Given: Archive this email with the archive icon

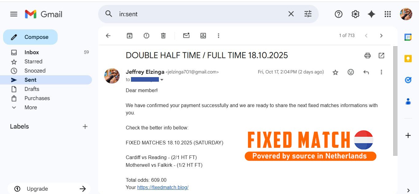Looking at the screenshot, I should (129, 36).
